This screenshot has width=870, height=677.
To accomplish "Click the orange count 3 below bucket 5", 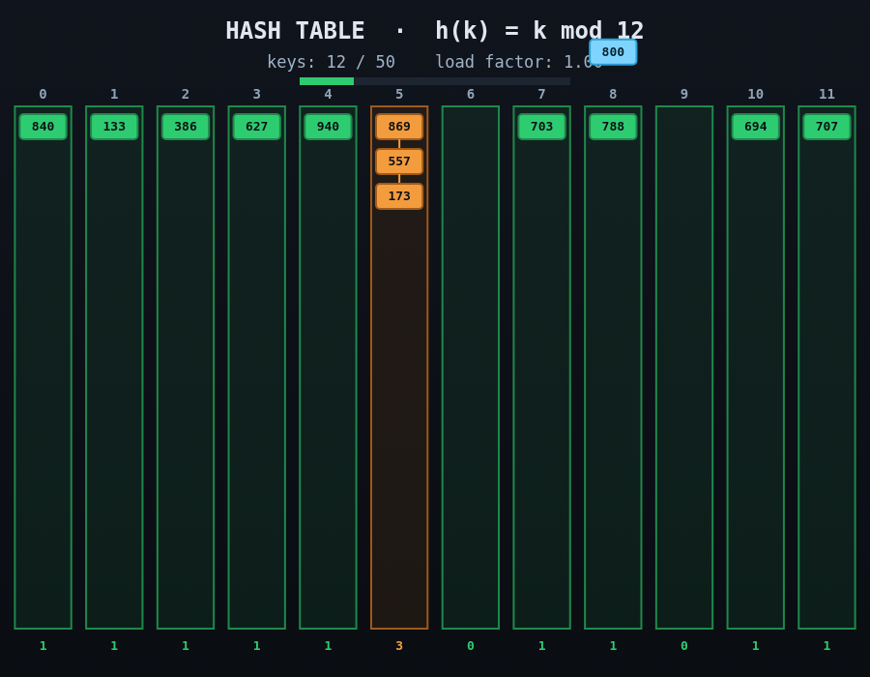I will [x=399, y=646].
